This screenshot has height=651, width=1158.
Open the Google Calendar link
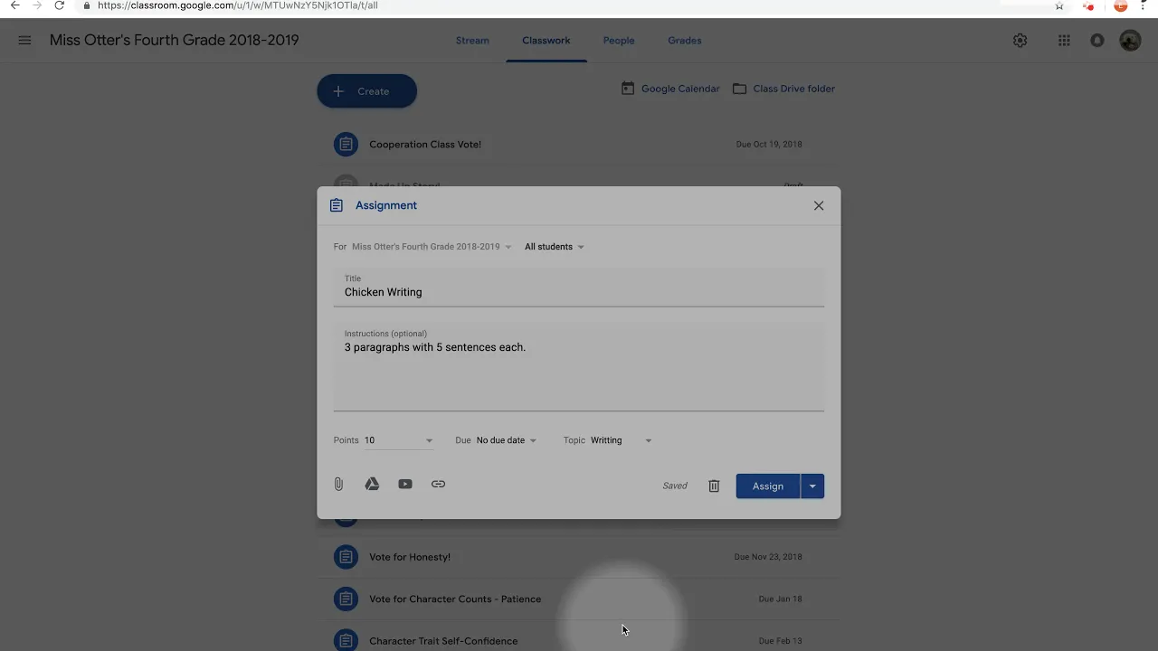680,89
